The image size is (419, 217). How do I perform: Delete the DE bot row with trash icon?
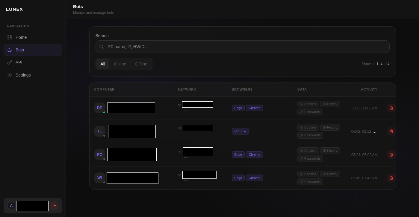(x=391, y=108)
